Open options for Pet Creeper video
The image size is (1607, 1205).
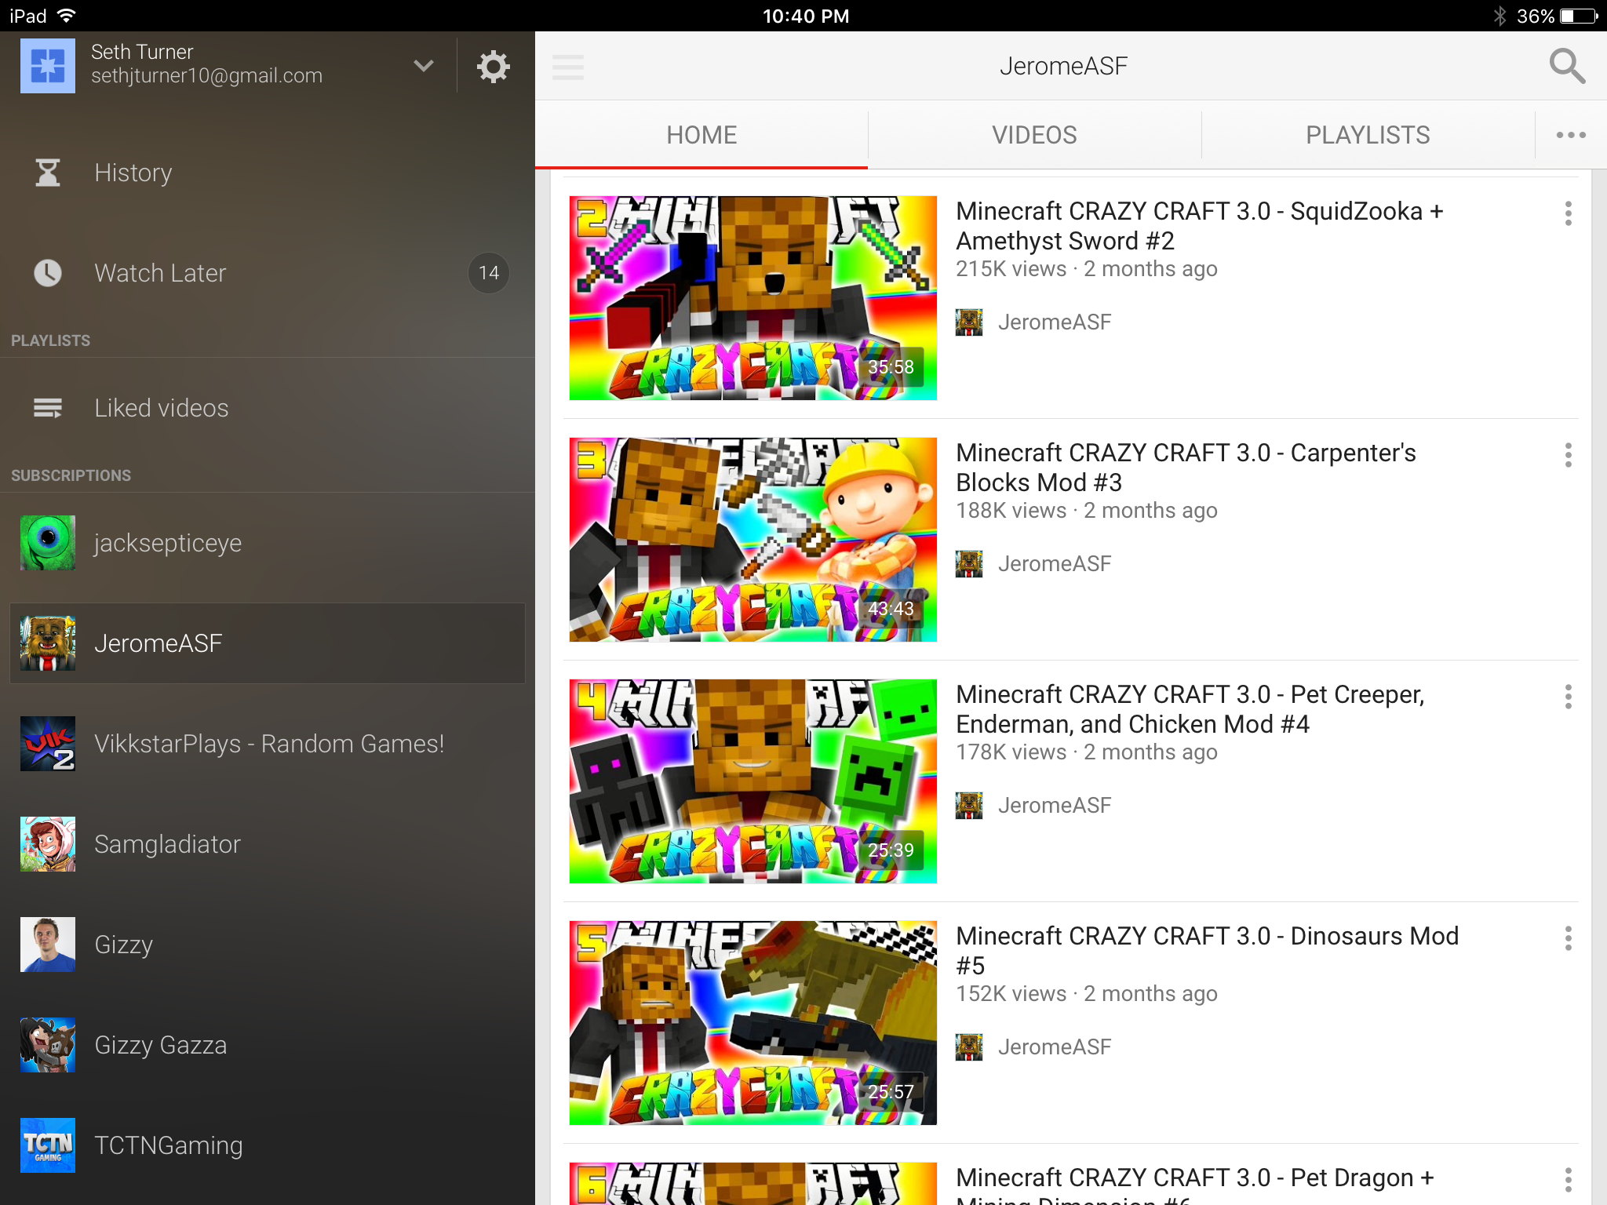tap(1568, 697)
